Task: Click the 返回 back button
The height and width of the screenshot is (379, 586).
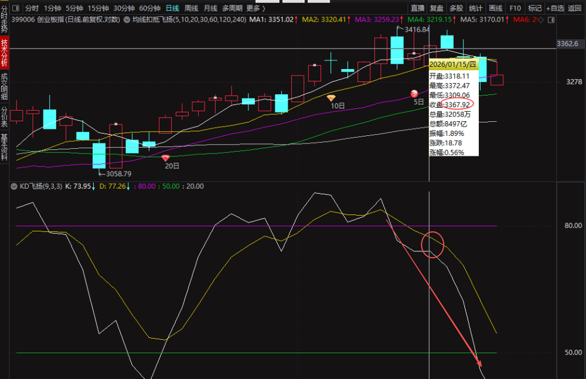Action: (574, 8)
